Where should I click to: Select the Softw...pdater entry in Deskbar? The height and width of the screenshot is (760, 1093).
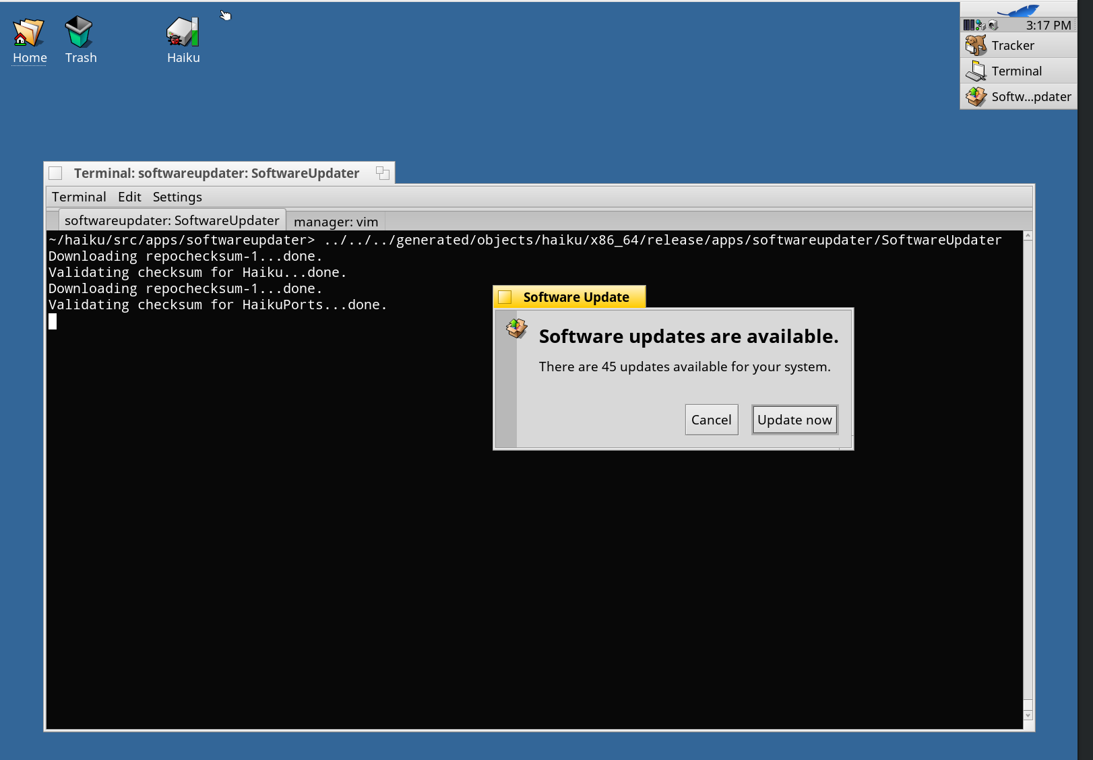click(1019, 96)
